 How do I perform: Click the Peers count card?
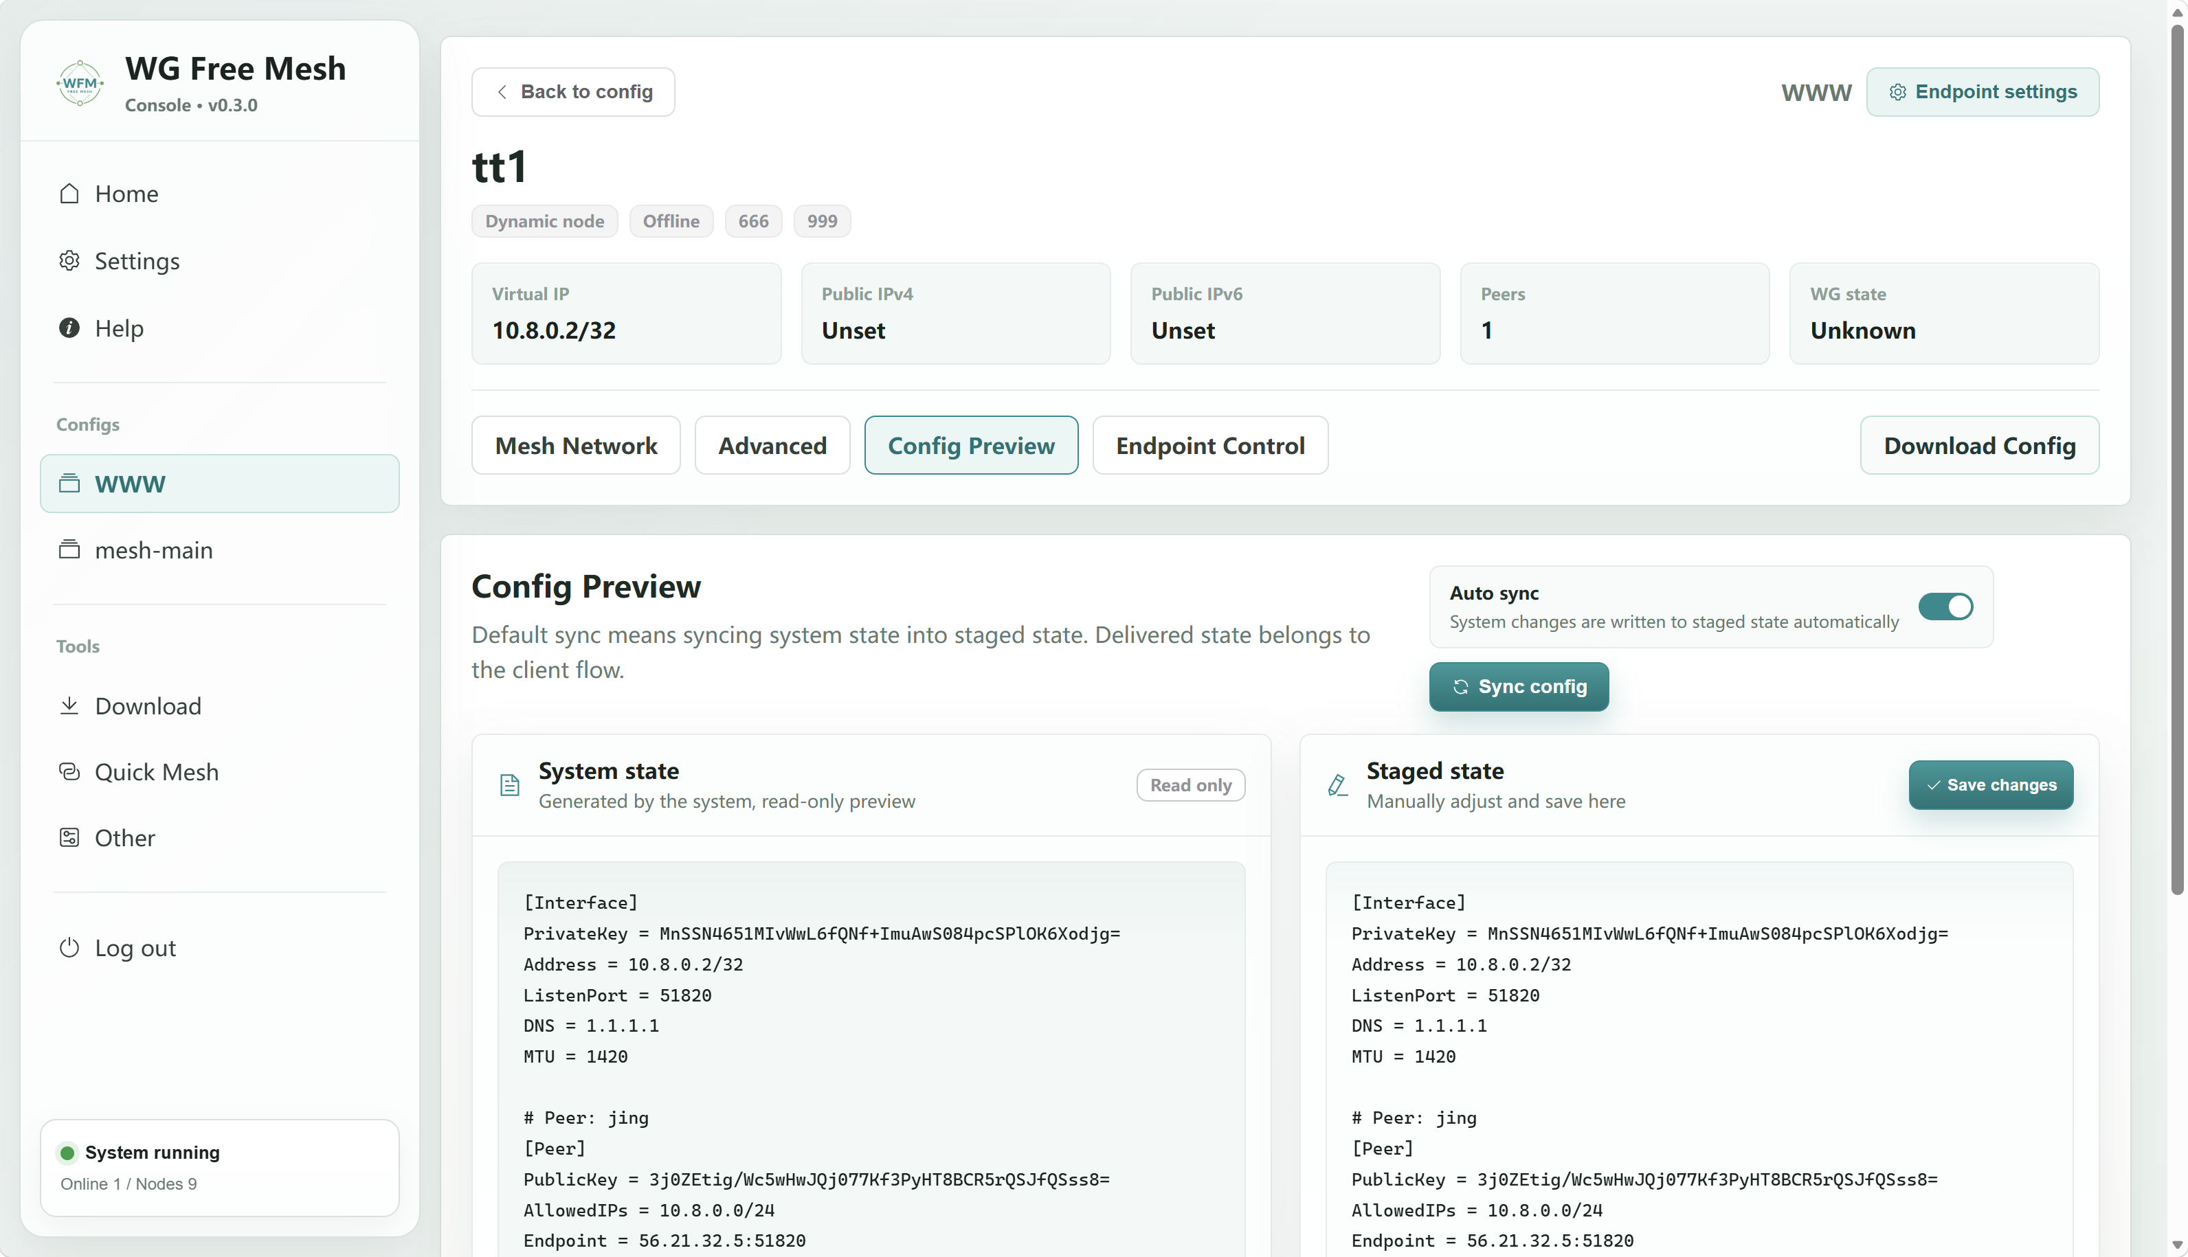(1615, 313)
